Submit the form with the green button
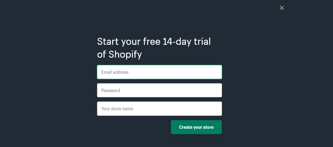 pos(196,127)
